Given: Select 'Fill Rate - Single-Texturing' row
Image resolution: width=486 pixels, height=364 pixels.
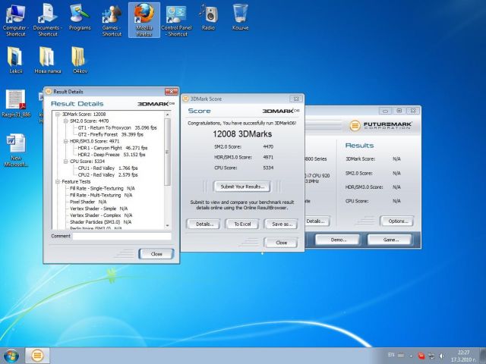Looking at the screenshot, I should [103, 188].
